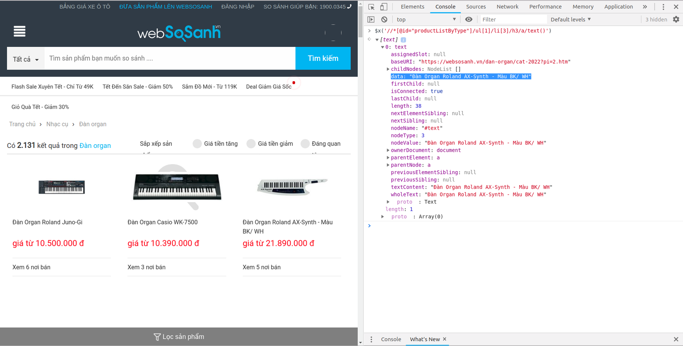Go to Nhạc cụ breadcrumb
Screen dimensions: 683x346
(x=57, y=124)
